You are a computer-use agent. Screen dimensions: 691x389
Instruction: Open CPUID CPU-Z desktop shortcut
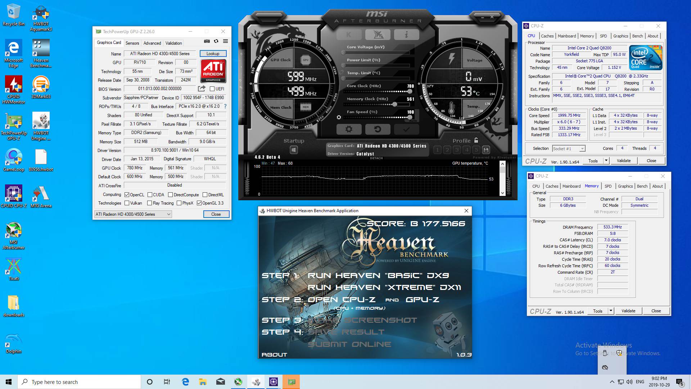point(13,196)
